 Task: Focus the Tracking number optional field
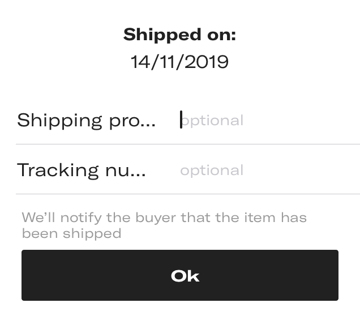pos(266,170)
